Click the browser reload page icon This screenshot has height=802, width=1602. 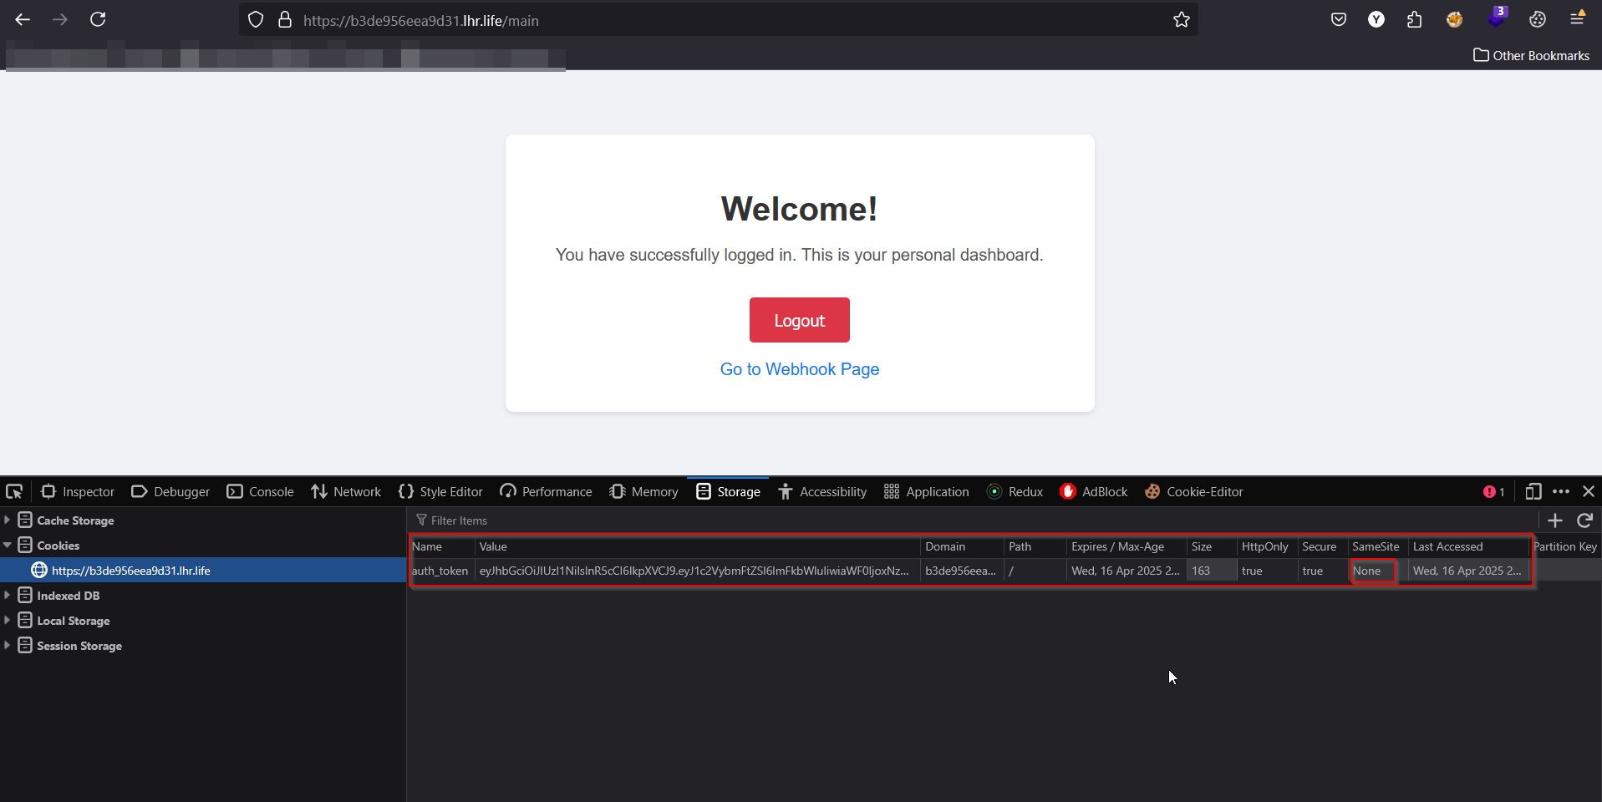click(x=98, y=19)
